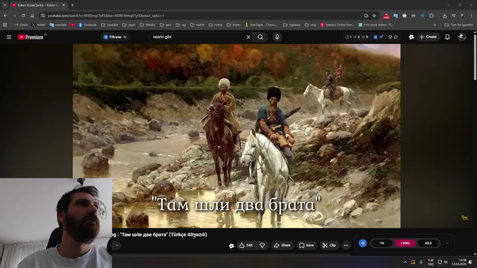Screen dimensions: 477x268
Task: Open the red 2448 mail extension
Action: (386, 16)
